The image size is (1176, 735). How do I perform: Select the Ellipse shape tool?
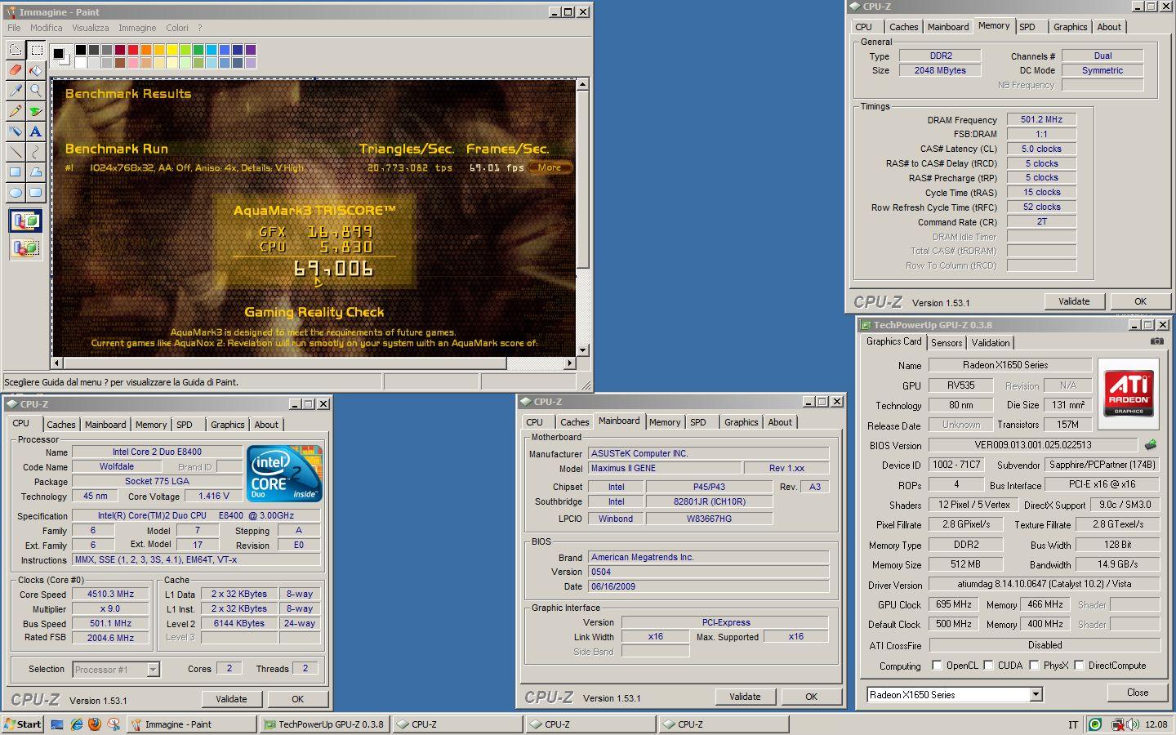(16, 193)
